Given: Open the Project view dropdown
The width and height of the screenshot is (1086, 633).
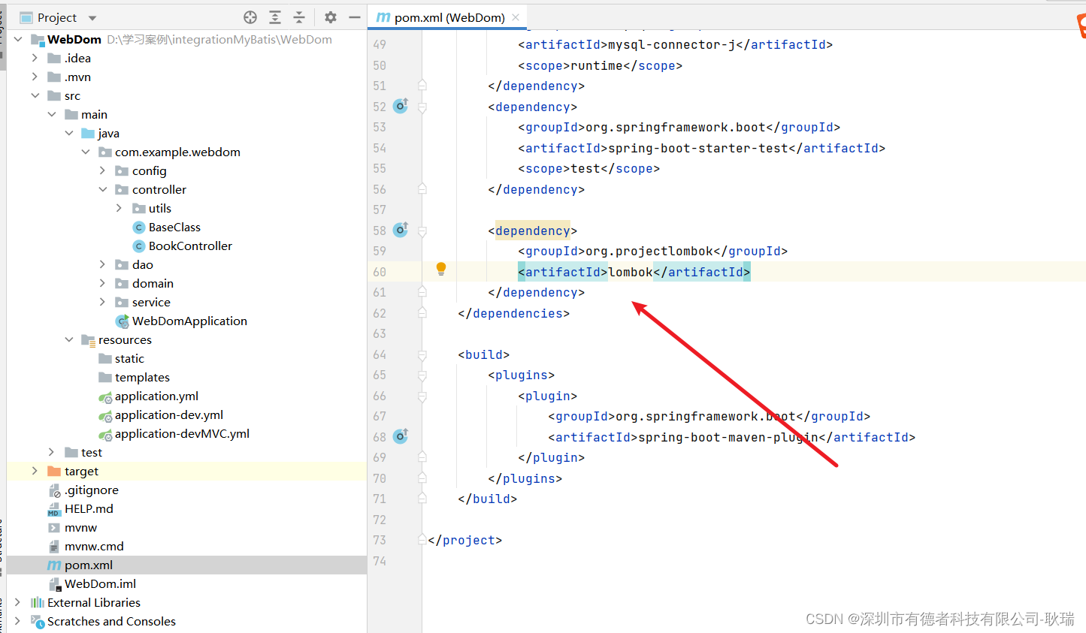Looking at the screenshot, I should pyautogui.click(x=92, y=18).
